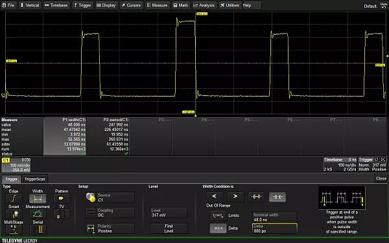This screenshot has width=389, height=243.
Task: Set width condition to less than
Action: tap(215, 196)
